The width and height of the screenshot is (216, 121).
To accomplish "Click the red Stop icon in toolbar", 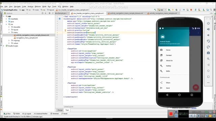I will point(191,10).
